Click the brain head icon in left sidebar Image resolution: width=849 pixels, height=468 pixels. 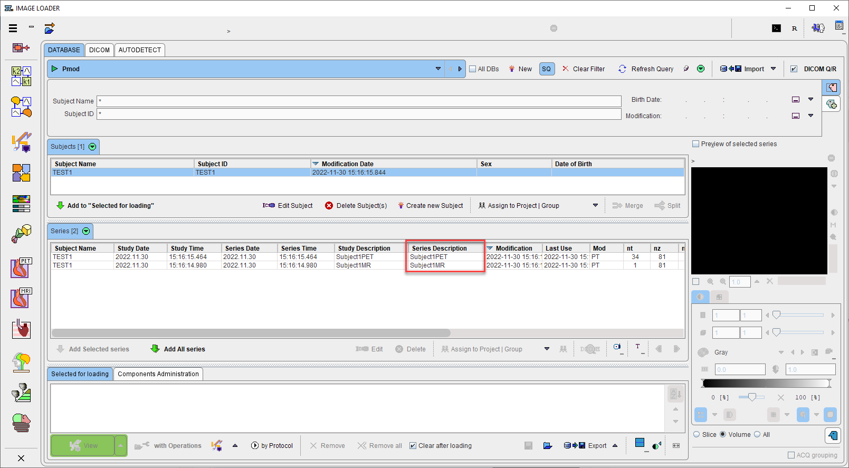click(x=21, y=362)
